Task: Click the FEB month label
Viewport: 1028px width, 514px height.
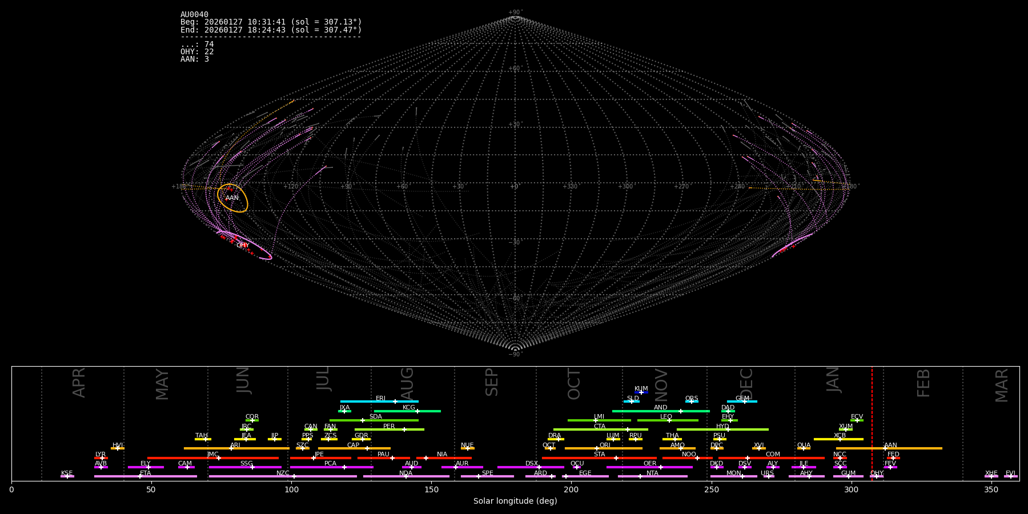Action: click(923, 383)
